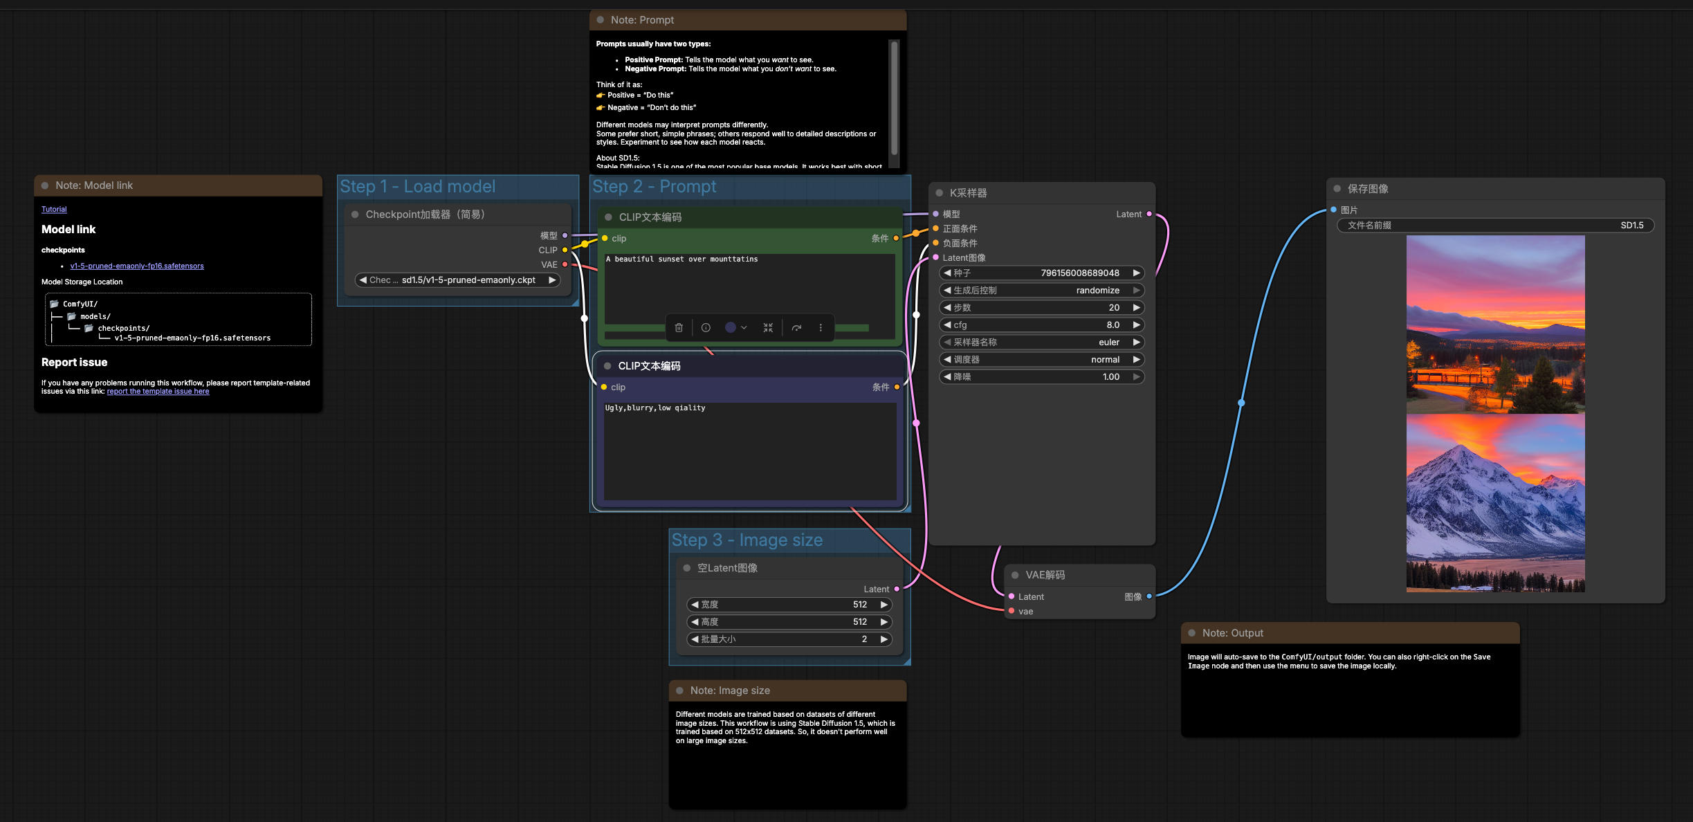Open the three-dot more options menu
This screenshot has height=822, width=1693.
(x=821, y=328)
